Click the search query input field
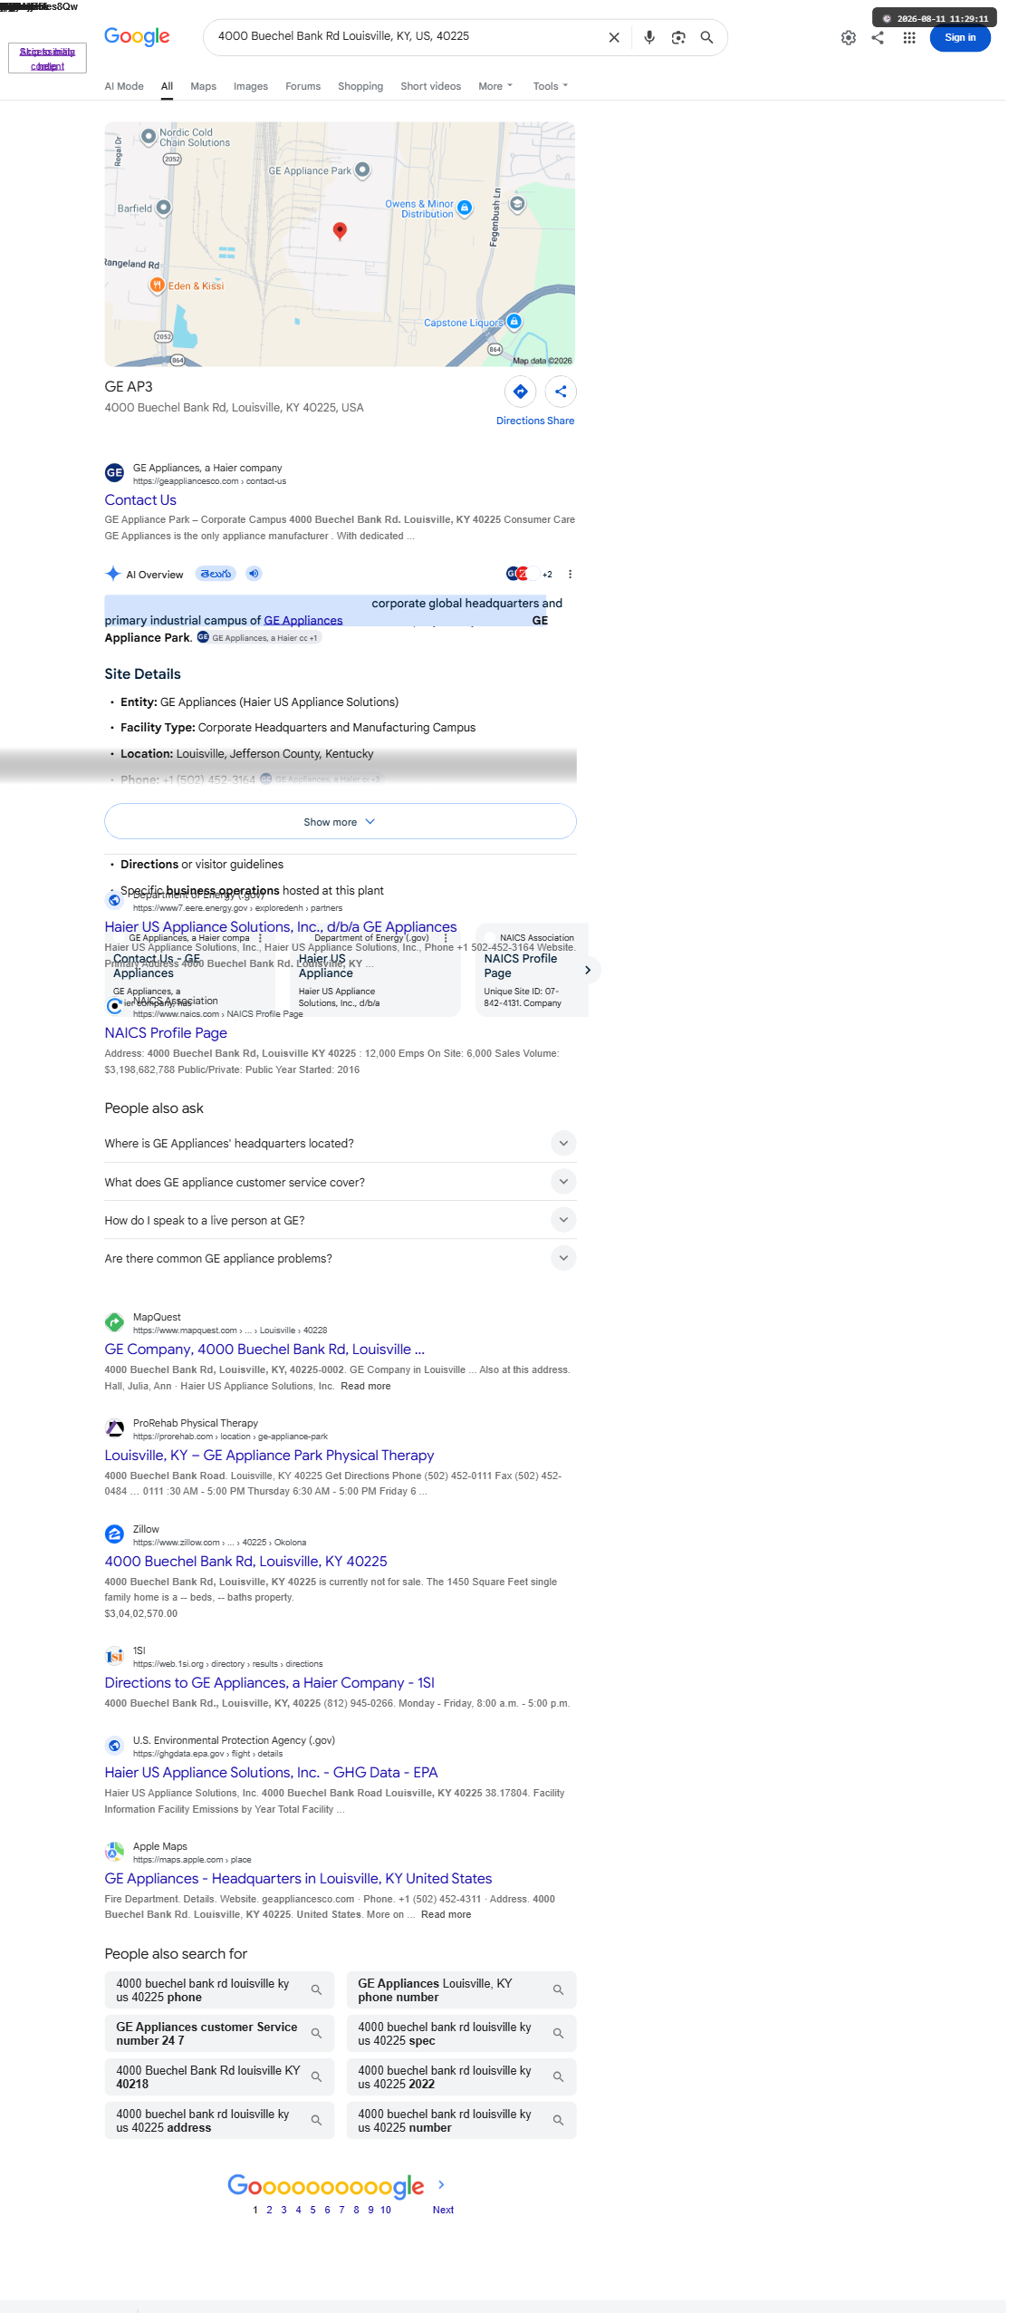Image resolution: width=1018 pixels, height=2313 pixels. tap(408, 36)
